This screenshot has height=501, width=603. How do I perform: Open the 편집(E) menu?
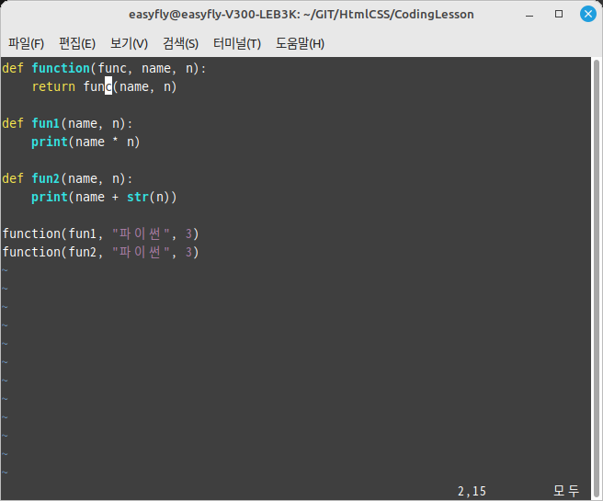point(77,43)
